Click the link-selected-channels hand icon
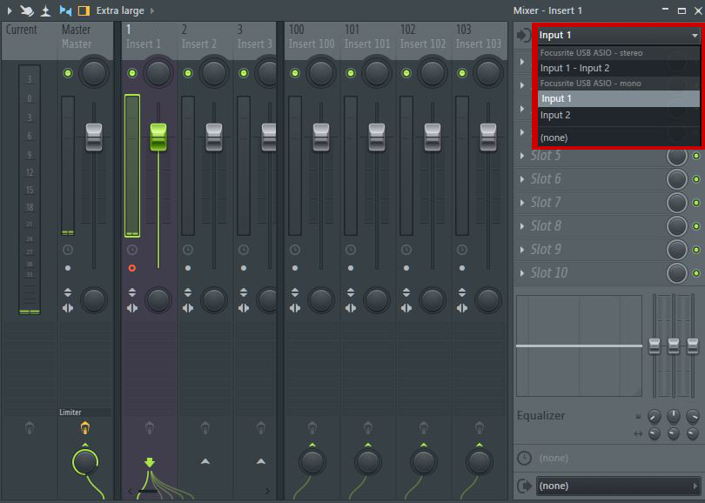The height and width of the screenshot is (503, 705). 26,10
